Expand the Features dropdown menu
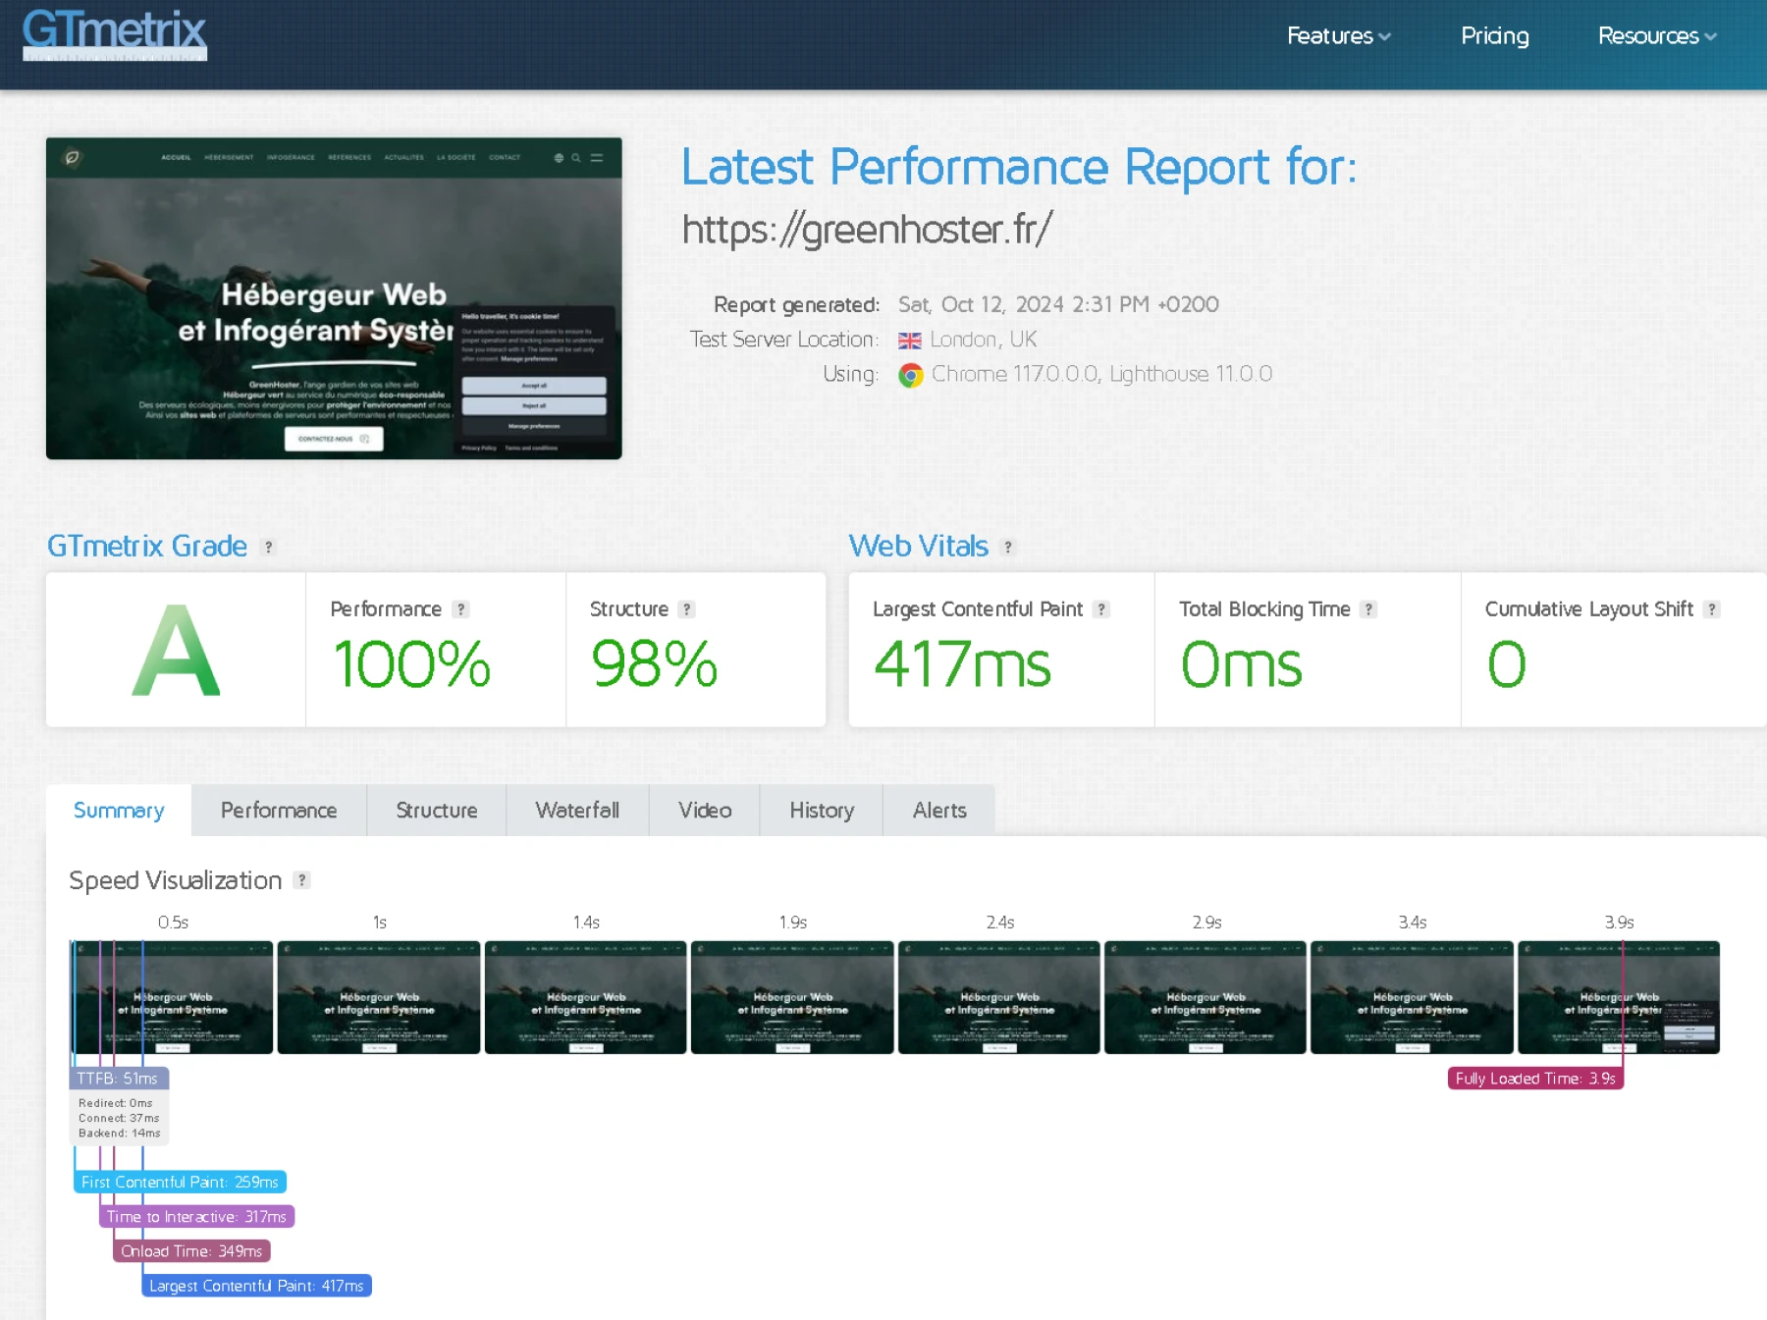The width and height of the screenshot is (1767, 1320). pyautogui.click(x=1338, y=36)
